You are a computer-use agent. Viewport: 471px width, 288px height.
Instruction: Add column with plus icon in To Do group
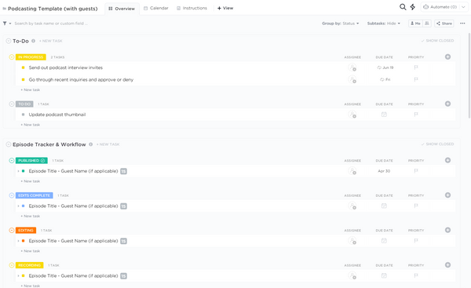point(447,104)
